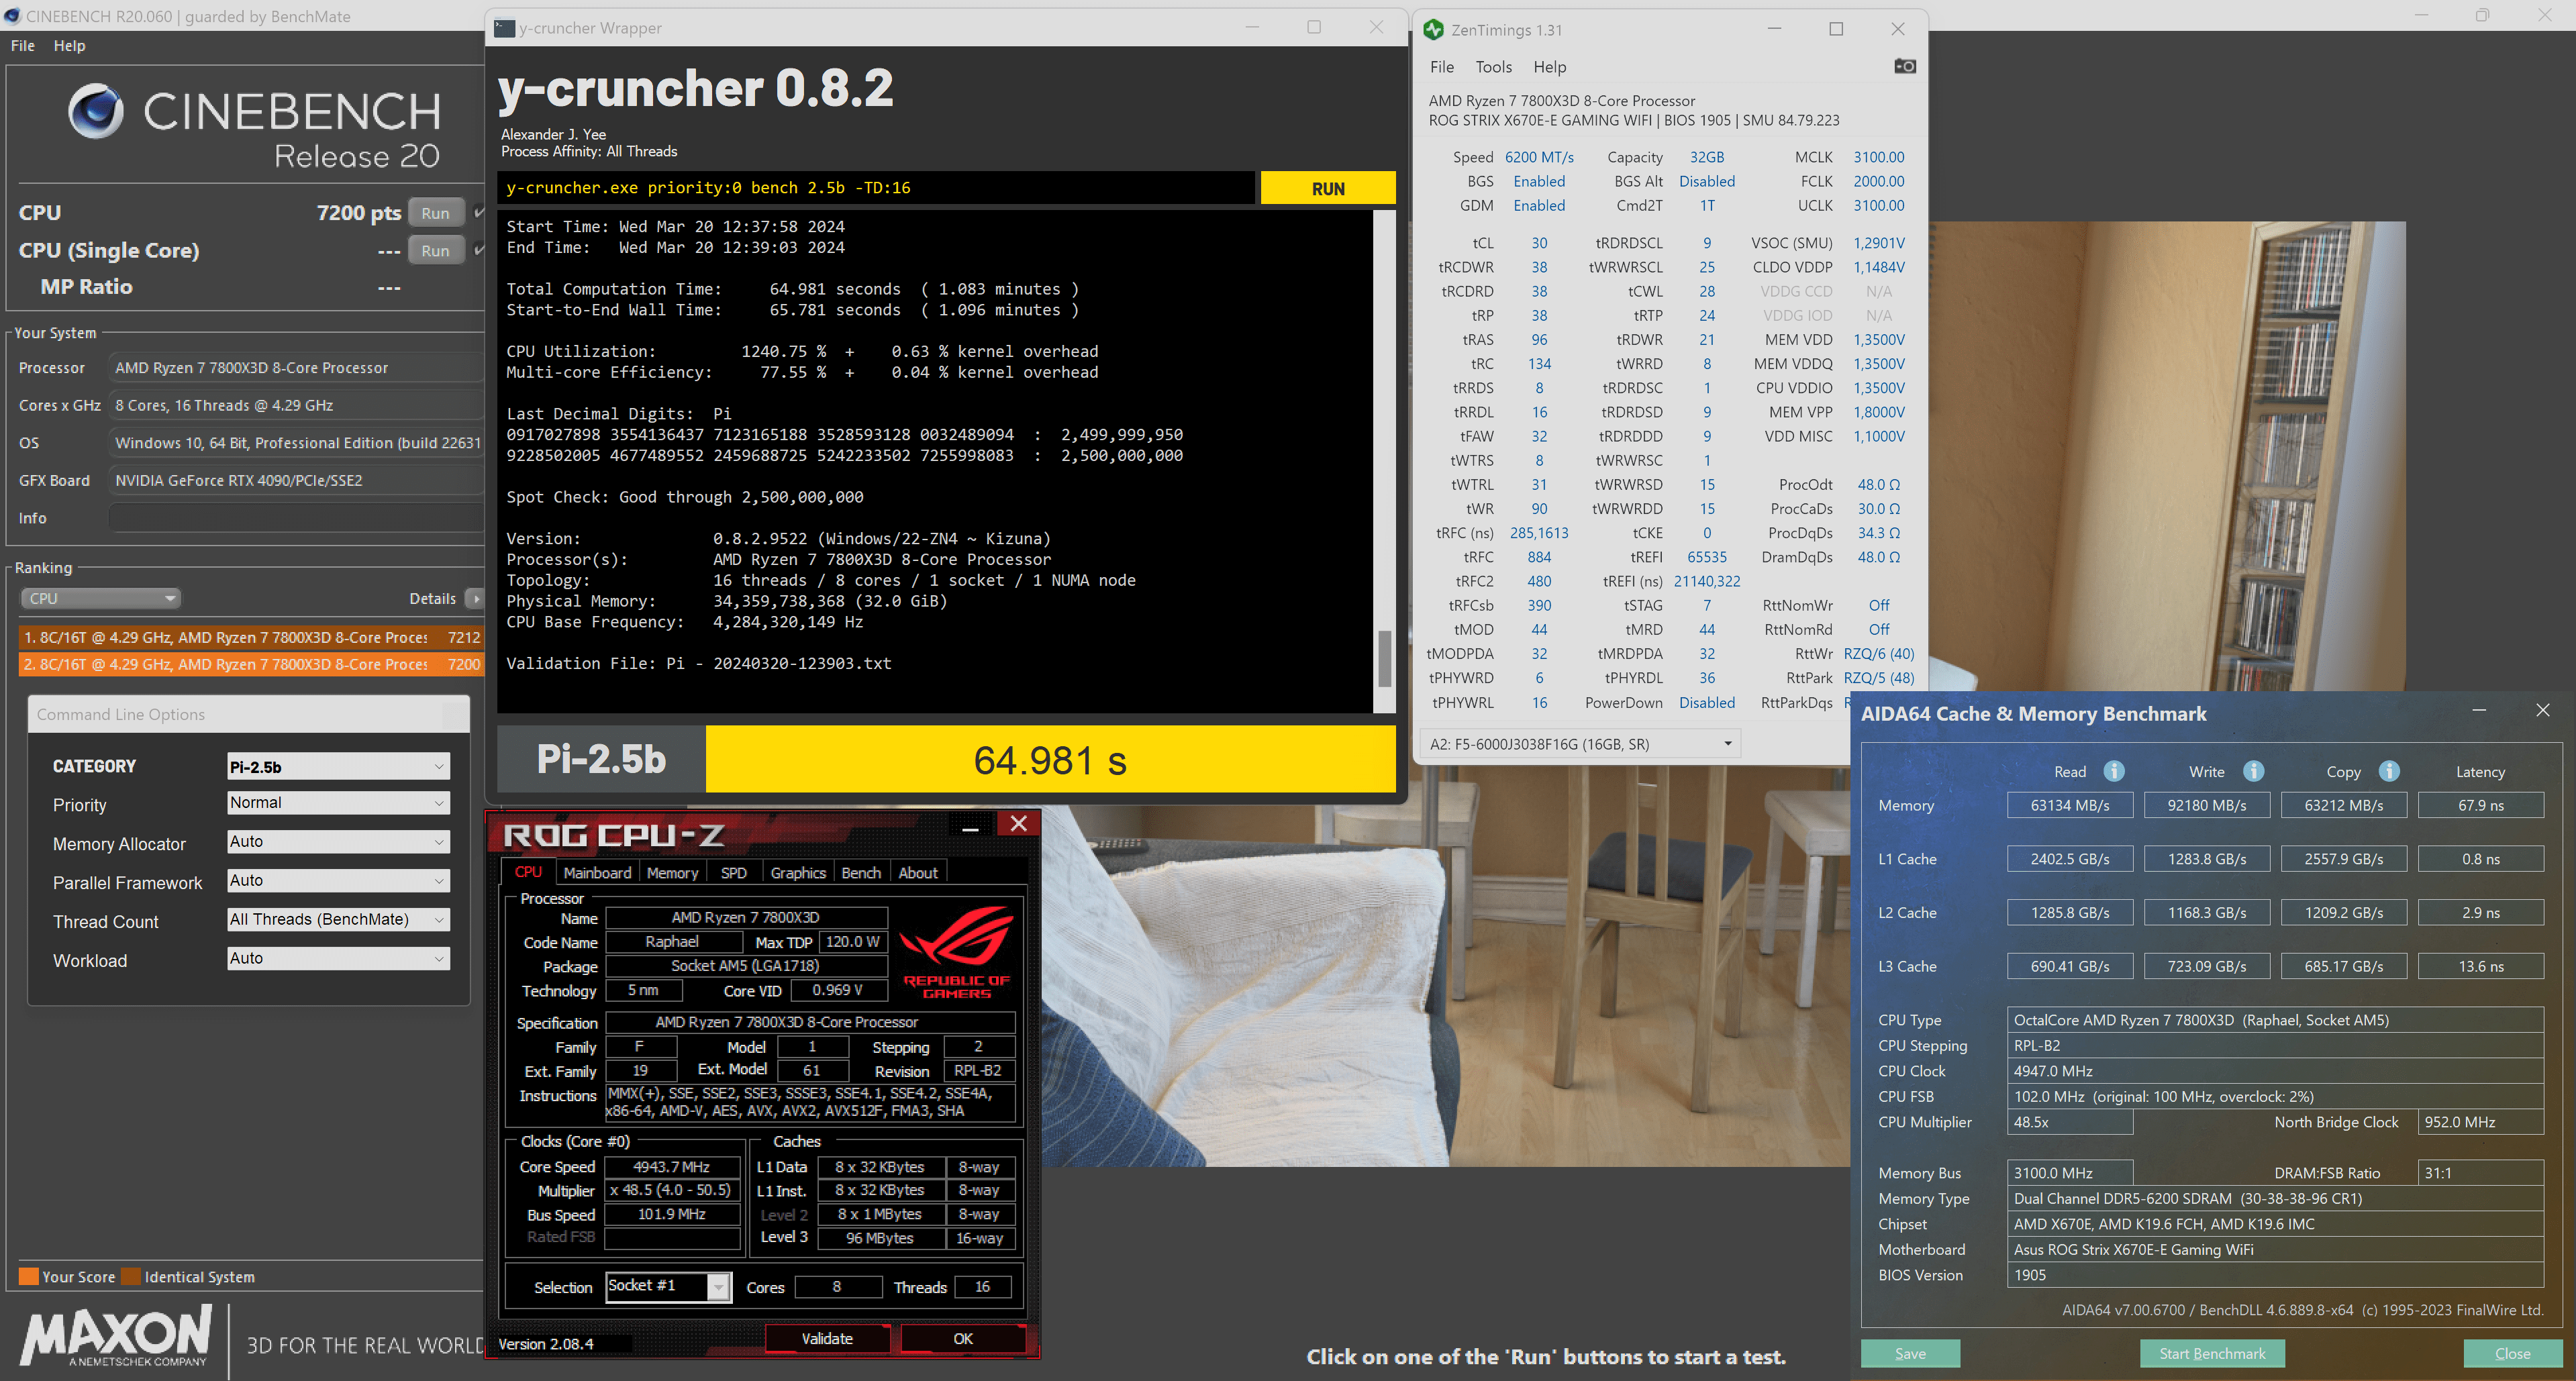Toggle the checkbox beside Single Core Run button
Screen dimensions: 2576x1381
pyautogui.click(x=478, y=250)
